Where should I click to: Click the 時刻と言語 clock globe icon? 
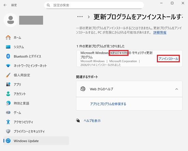pos(8,103)
